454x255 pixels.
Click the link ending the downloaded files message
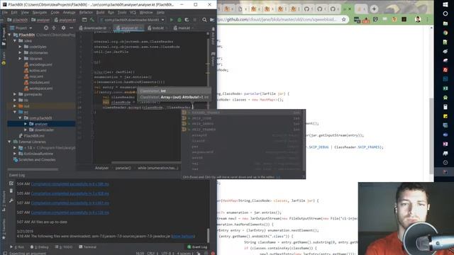(183, 236)
